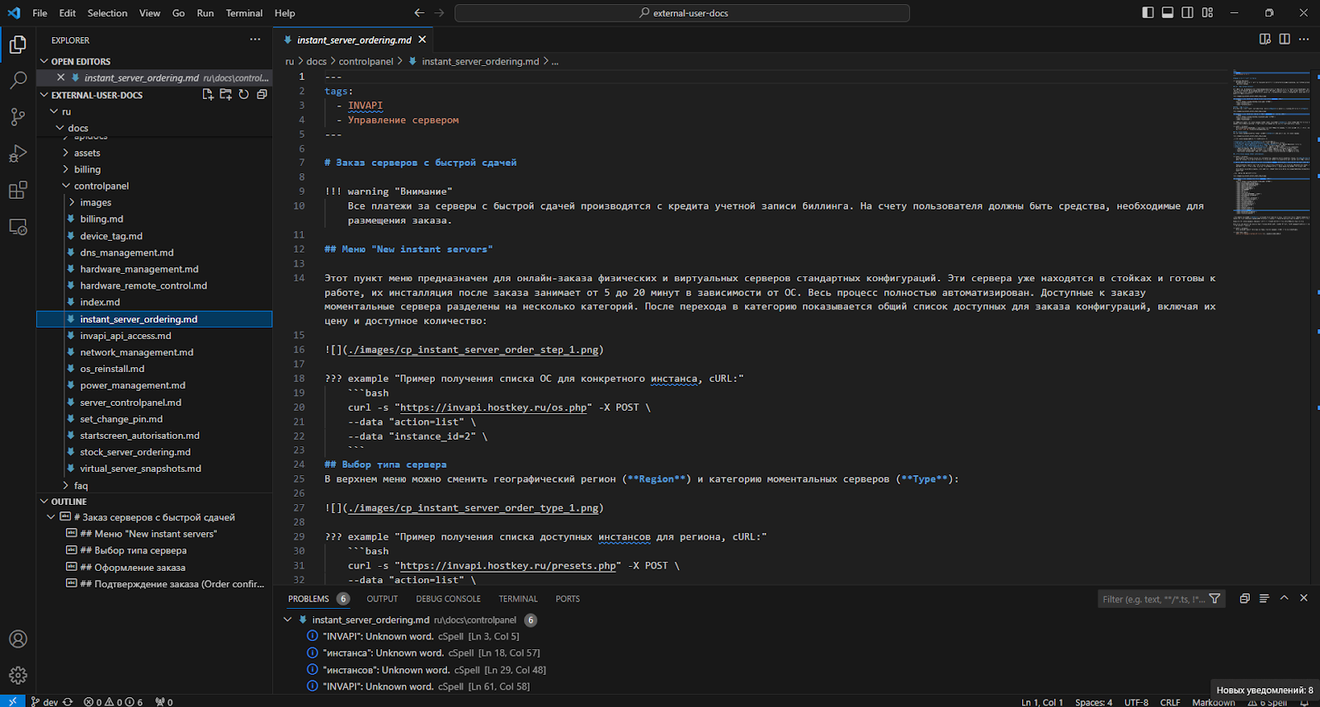Collapse all entries in Problems panel
This screenshot has height=707, width=1320.
[x=1245, y=599]
